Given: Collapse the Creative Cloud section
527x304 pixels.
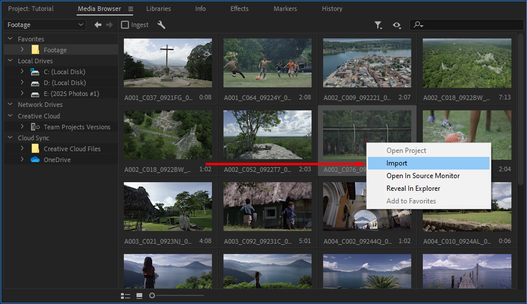Looking at the screenshot, I should (x=10, y=116).
